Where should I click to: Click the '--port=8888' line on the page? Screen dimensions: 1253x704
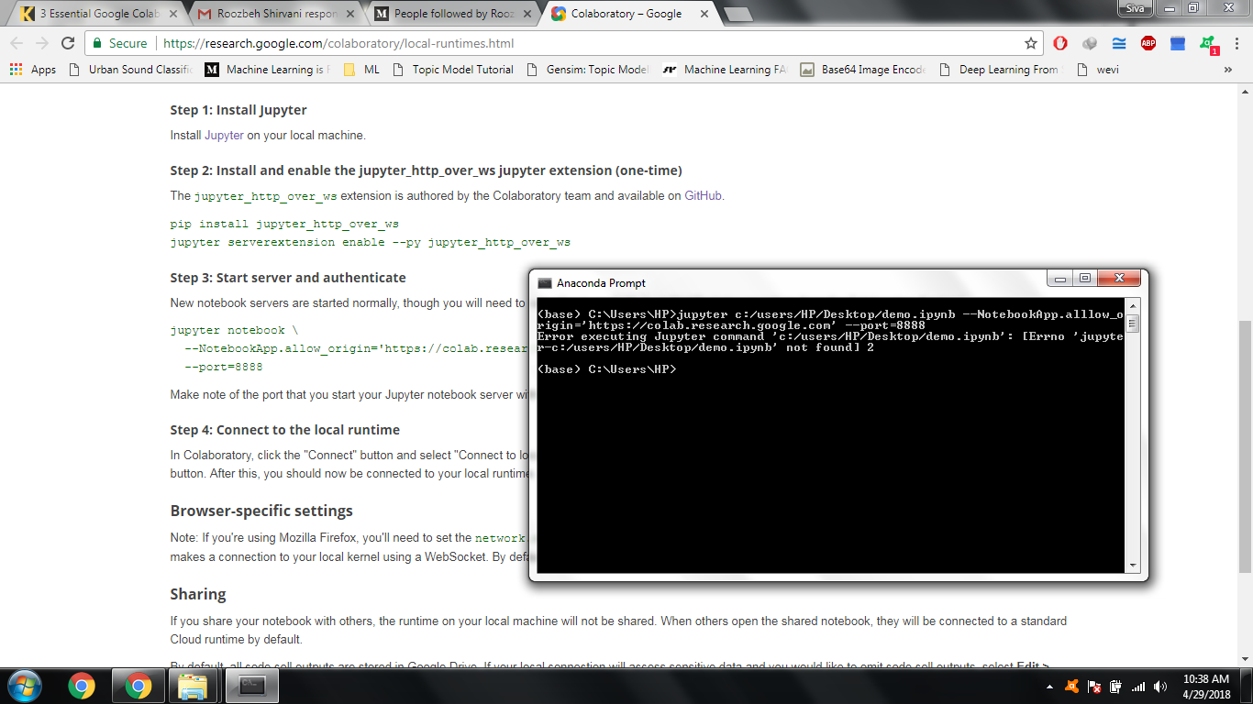[x=224, y=367]
